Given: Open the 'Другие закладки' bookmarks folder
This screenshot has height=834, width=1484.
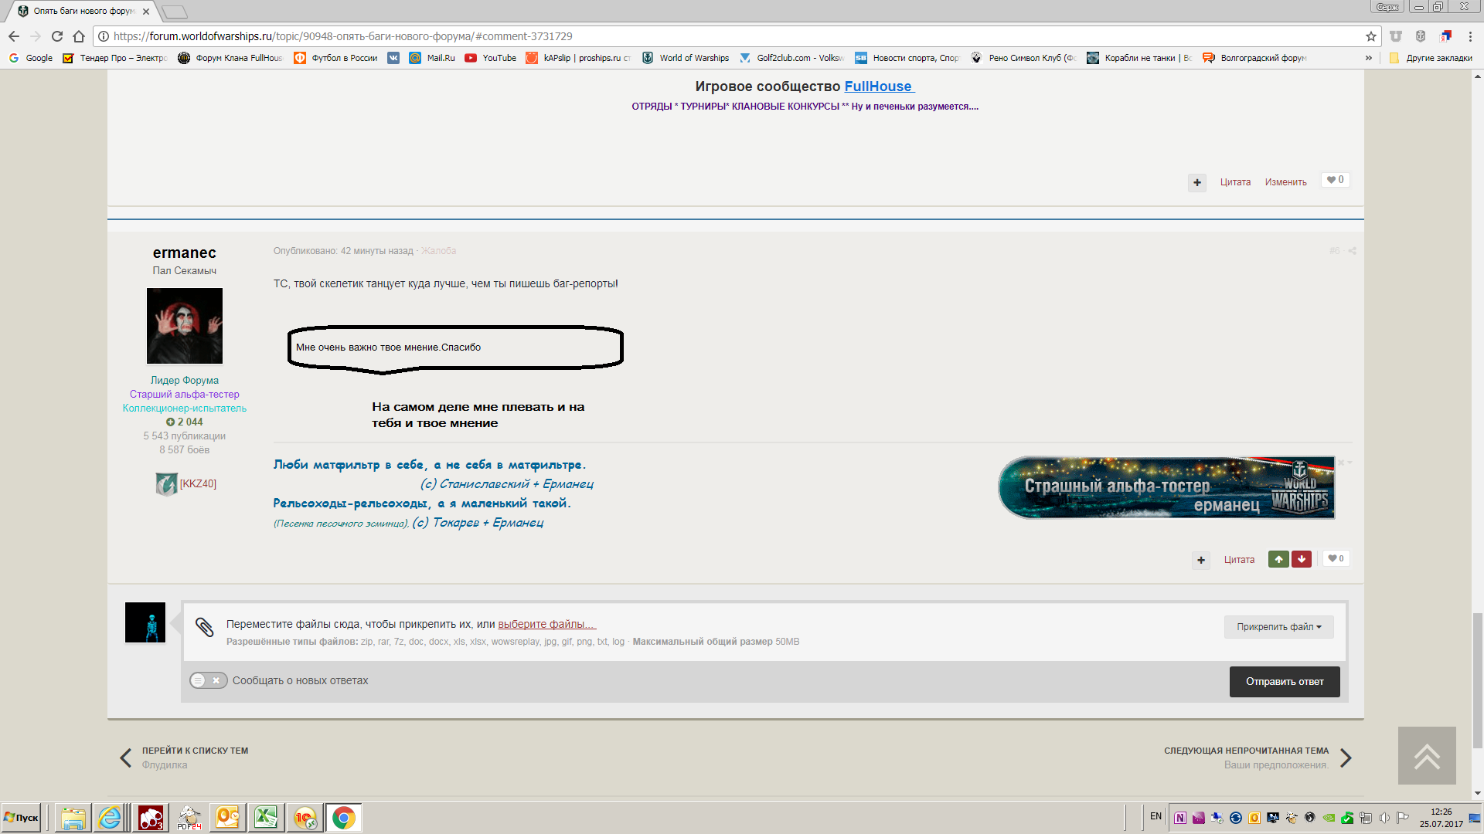Looking at the screenshot, I should point(1431,58).
